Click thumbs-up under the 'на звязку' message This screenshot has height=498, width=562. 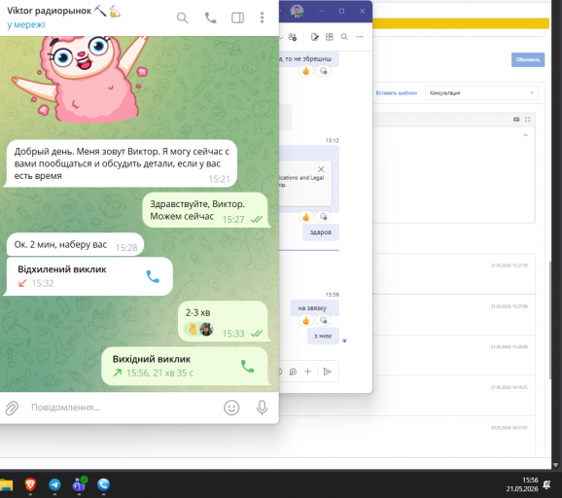point(306,321)
